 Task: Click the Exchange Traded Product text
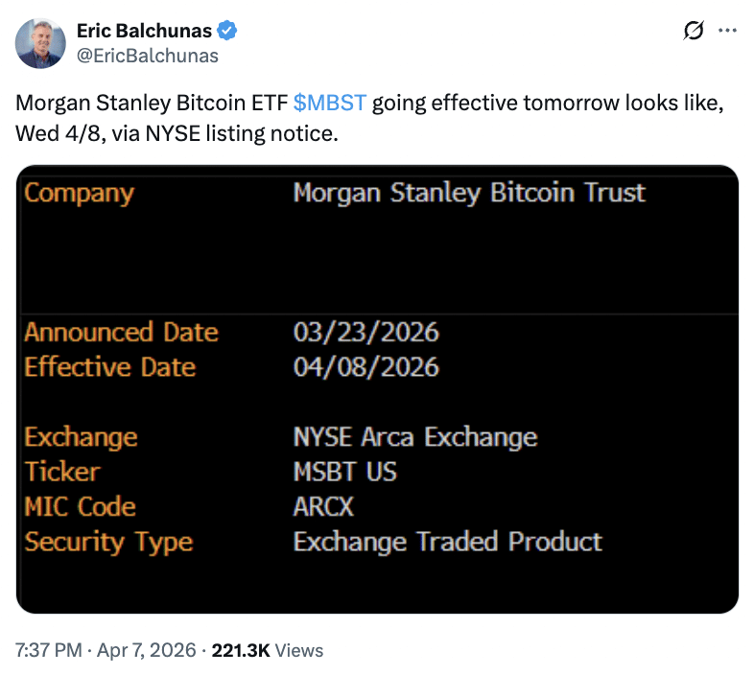pyautogui.click(x=447, y=541)
